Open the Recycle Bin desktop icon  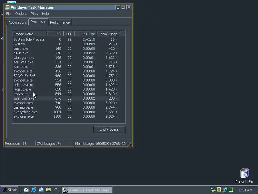[244, 176]
